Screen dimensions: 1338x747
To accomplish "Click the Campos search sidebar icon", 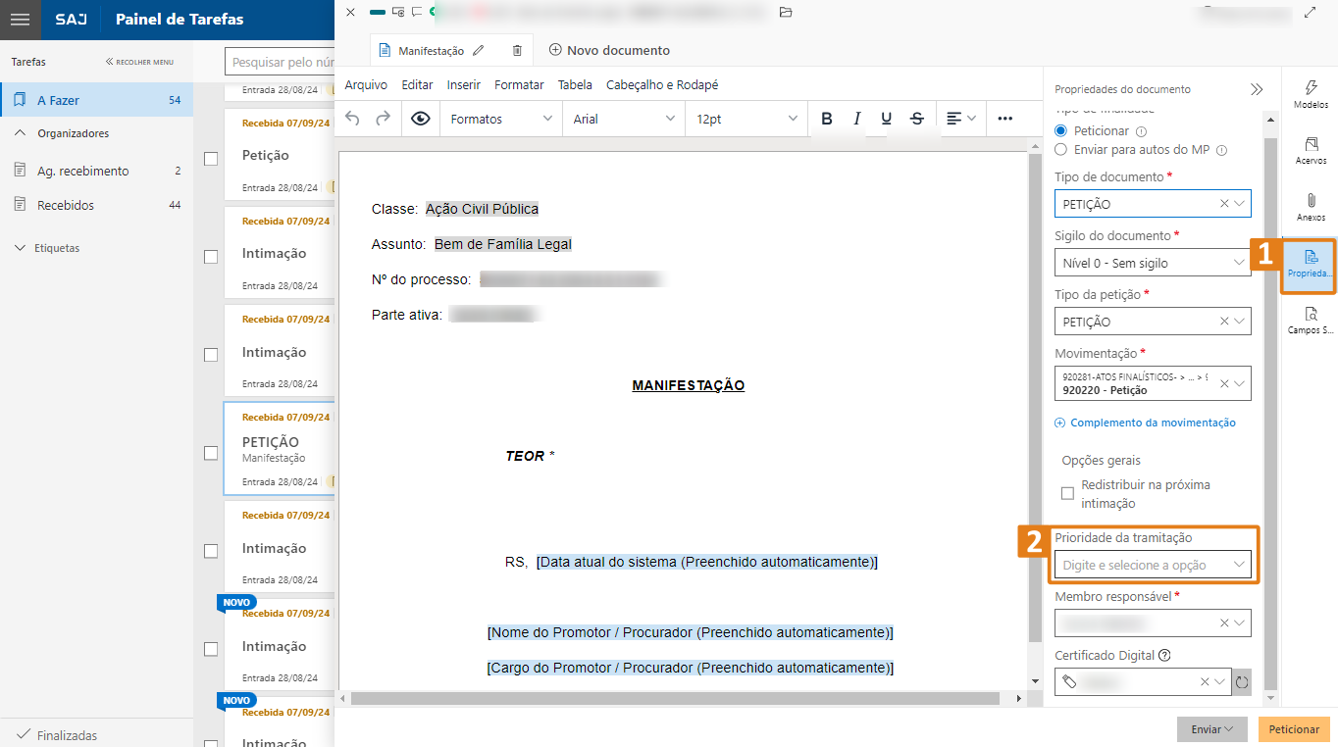I will 1311,320.
